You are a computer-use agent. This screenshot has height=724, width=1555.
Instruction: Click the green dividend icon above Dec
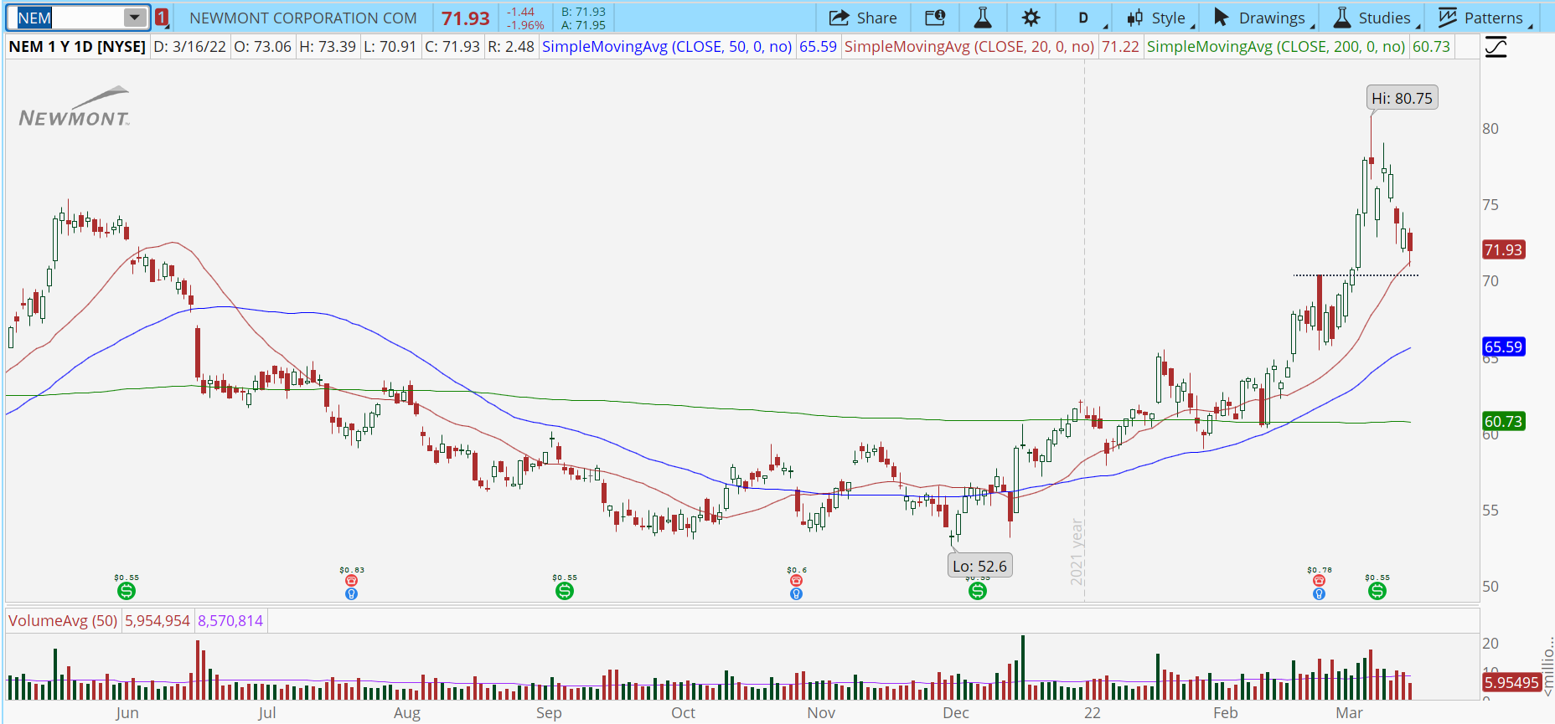978,591
